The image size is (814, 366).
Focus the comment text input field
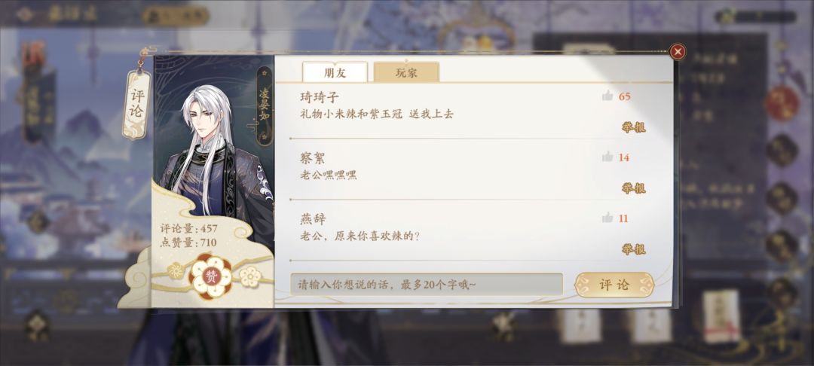pos(427,285)
